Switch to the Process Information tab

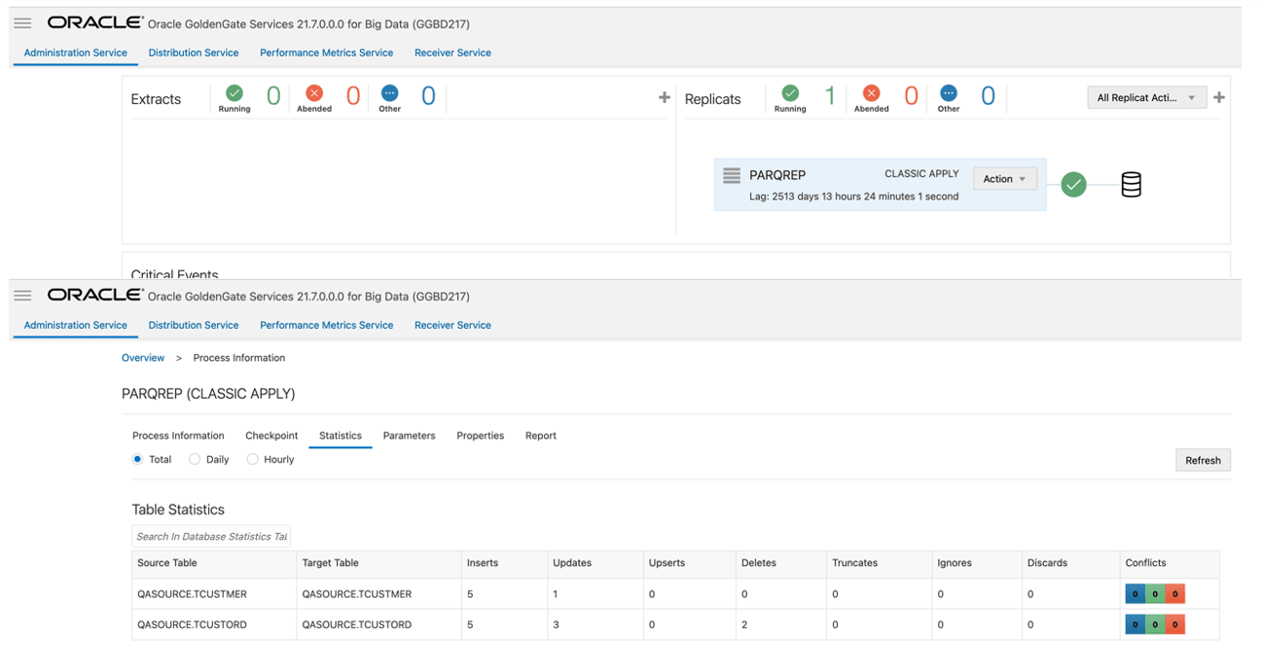[178, 436]
